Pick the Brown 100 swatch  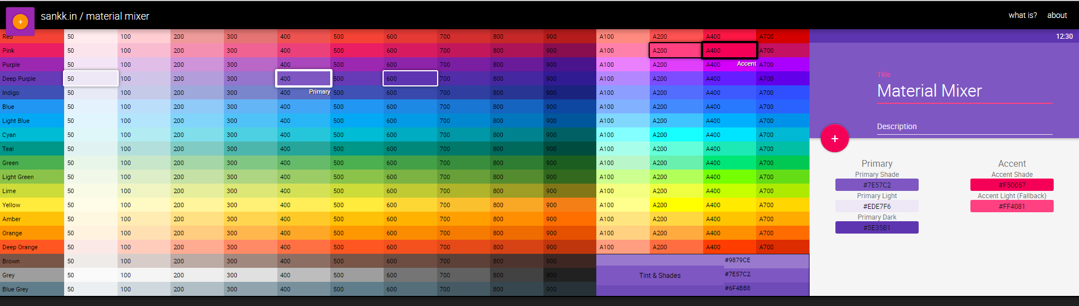pyautogui.click(x=144, y=261)
